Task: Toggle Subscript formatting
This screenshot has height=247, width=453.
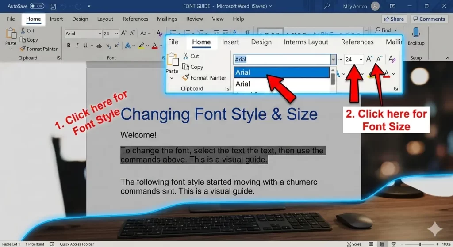Action: coord(108,46)
